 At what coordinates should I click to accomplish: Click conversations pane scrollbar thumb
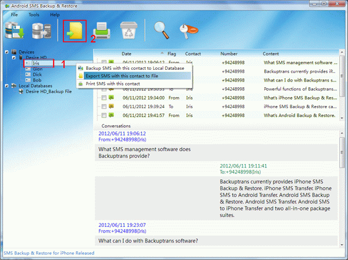tap(342, 152)
